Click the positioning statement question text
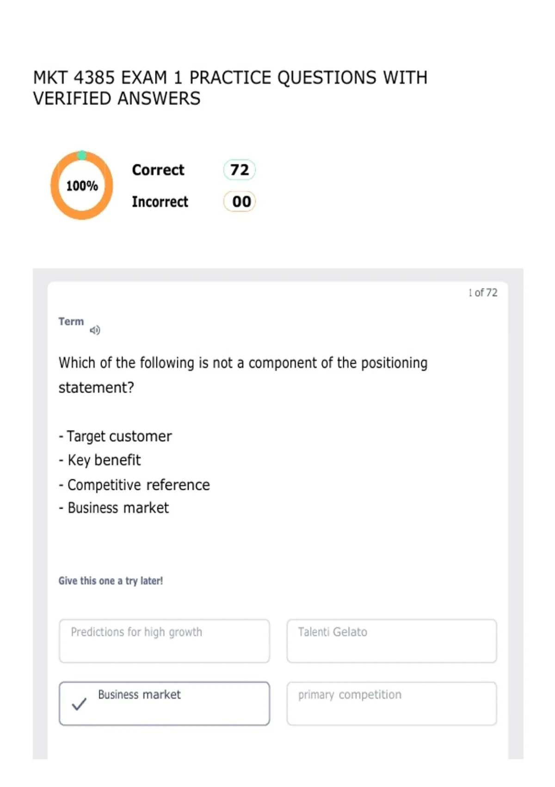The height and width of the screenshot is (787, 555). coord(243,375)
